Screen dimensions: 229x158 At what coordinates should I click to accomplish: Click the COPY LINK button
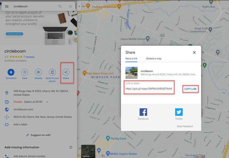click(190, 89)
